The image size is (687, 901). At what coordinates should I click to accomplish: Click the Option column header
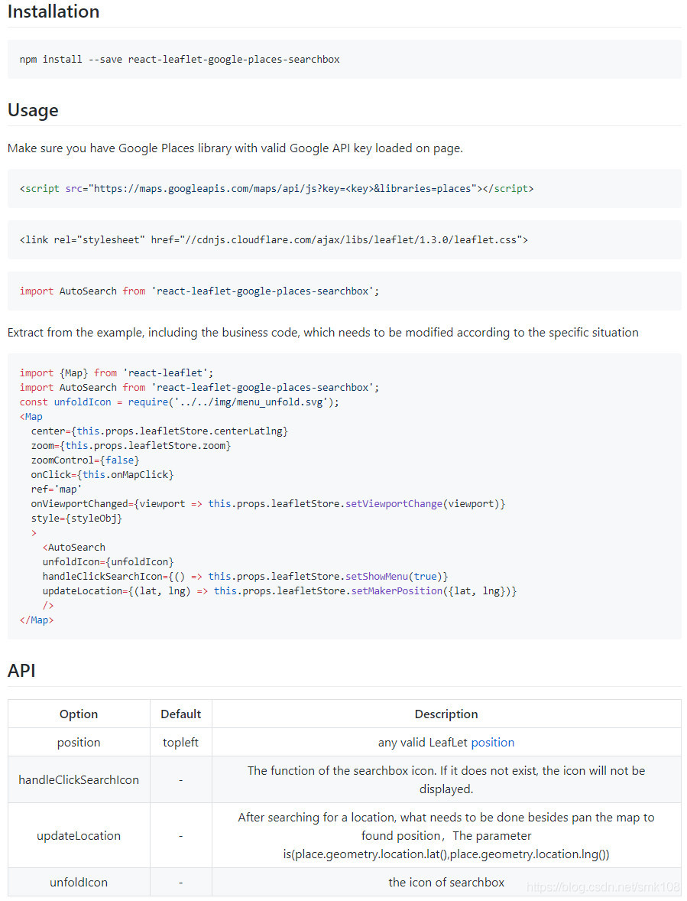[x=79, y=714]
